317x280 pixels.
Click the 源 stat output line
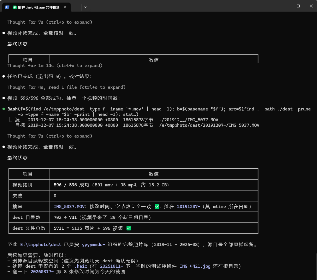tap(117, 120)
